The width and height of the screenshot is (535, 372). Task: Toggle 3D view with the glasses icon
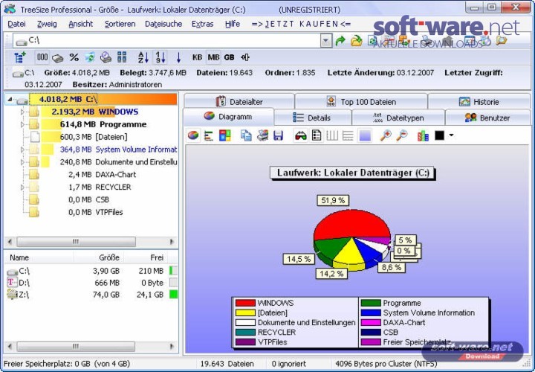pos(301,136)
